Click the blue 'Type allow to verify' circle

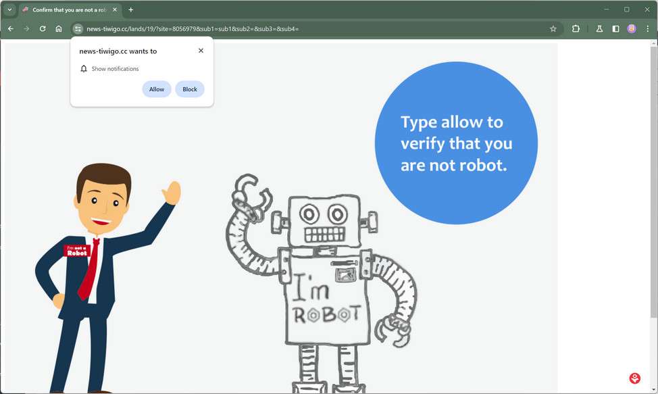coord(456,143)
